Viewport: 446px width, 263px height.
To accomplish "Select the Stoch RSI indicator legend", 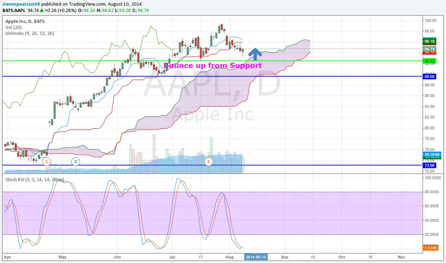I will click(35, 180).
